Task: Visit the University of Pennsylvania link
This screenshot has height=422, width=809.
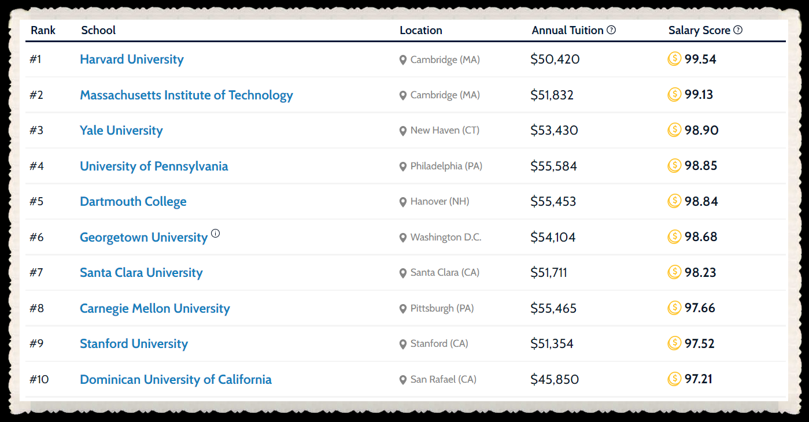Action: pos(154,166)
